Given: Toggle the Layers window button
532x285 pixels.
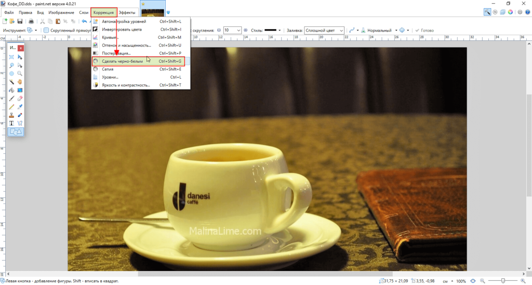Looking at the screenshot, I should pos(502,12).
